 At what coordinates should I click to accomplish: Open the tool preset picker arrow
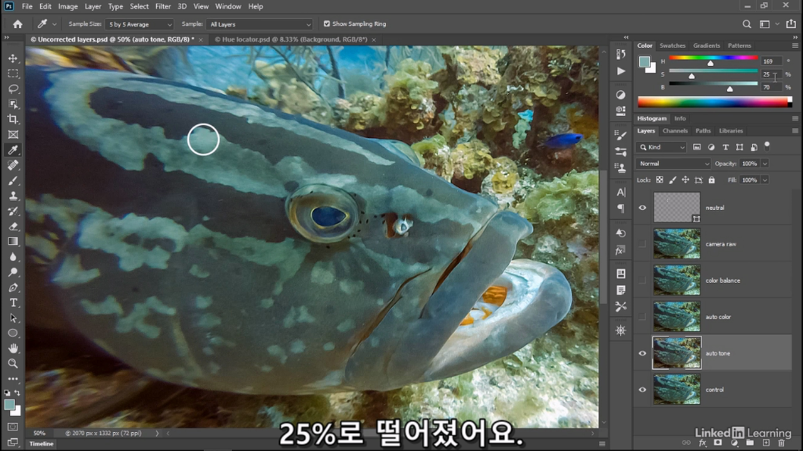54,24
